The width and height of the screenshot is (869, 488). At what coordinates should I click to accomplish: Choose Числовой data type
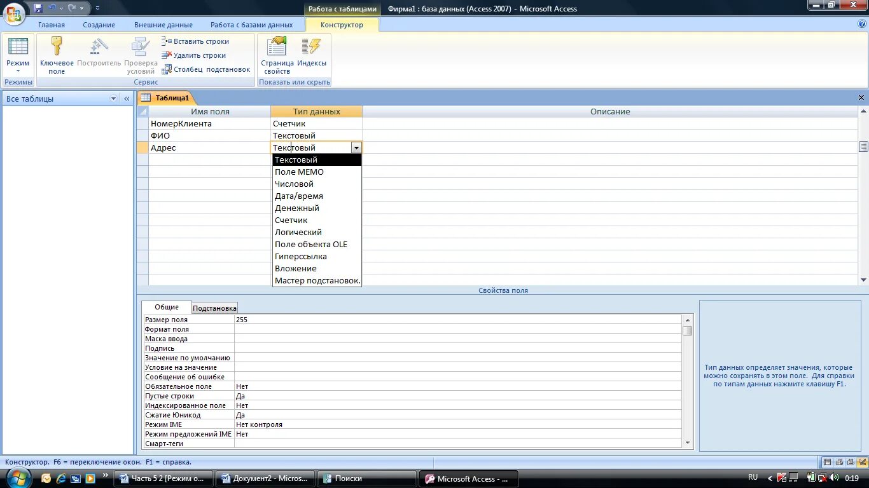point(317,184)
